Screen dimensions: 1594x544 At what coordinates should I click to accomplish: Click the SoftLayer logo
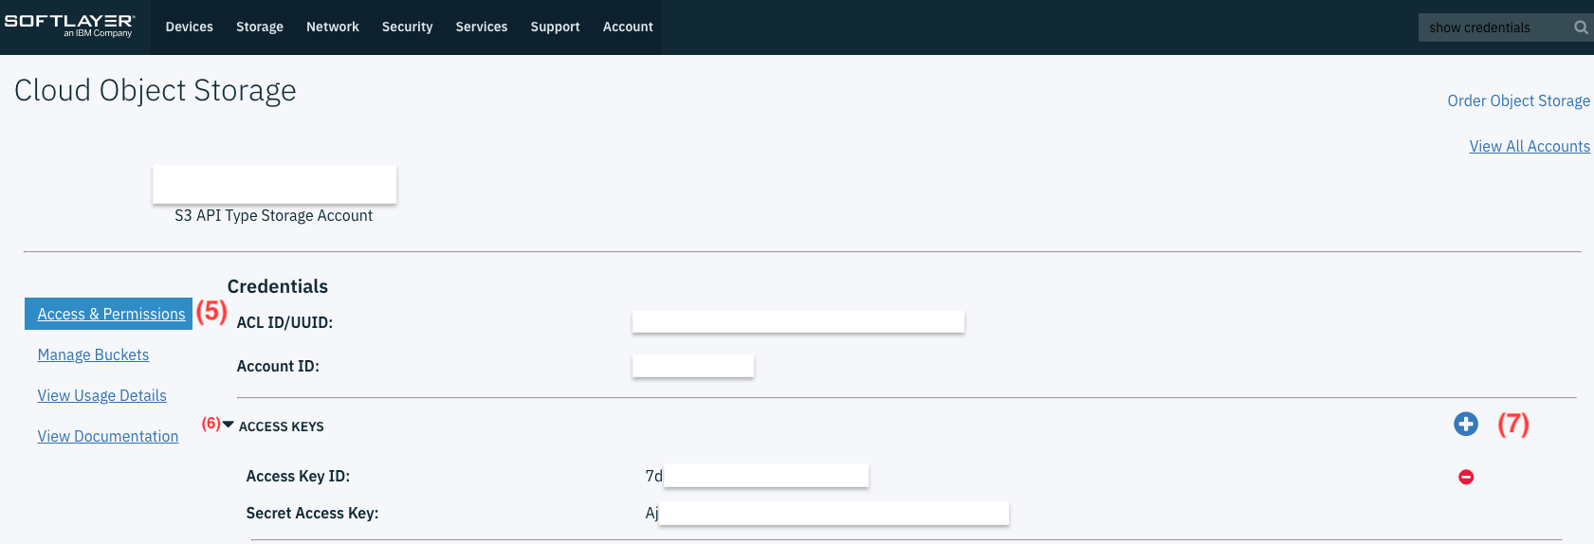coord(69,26)
